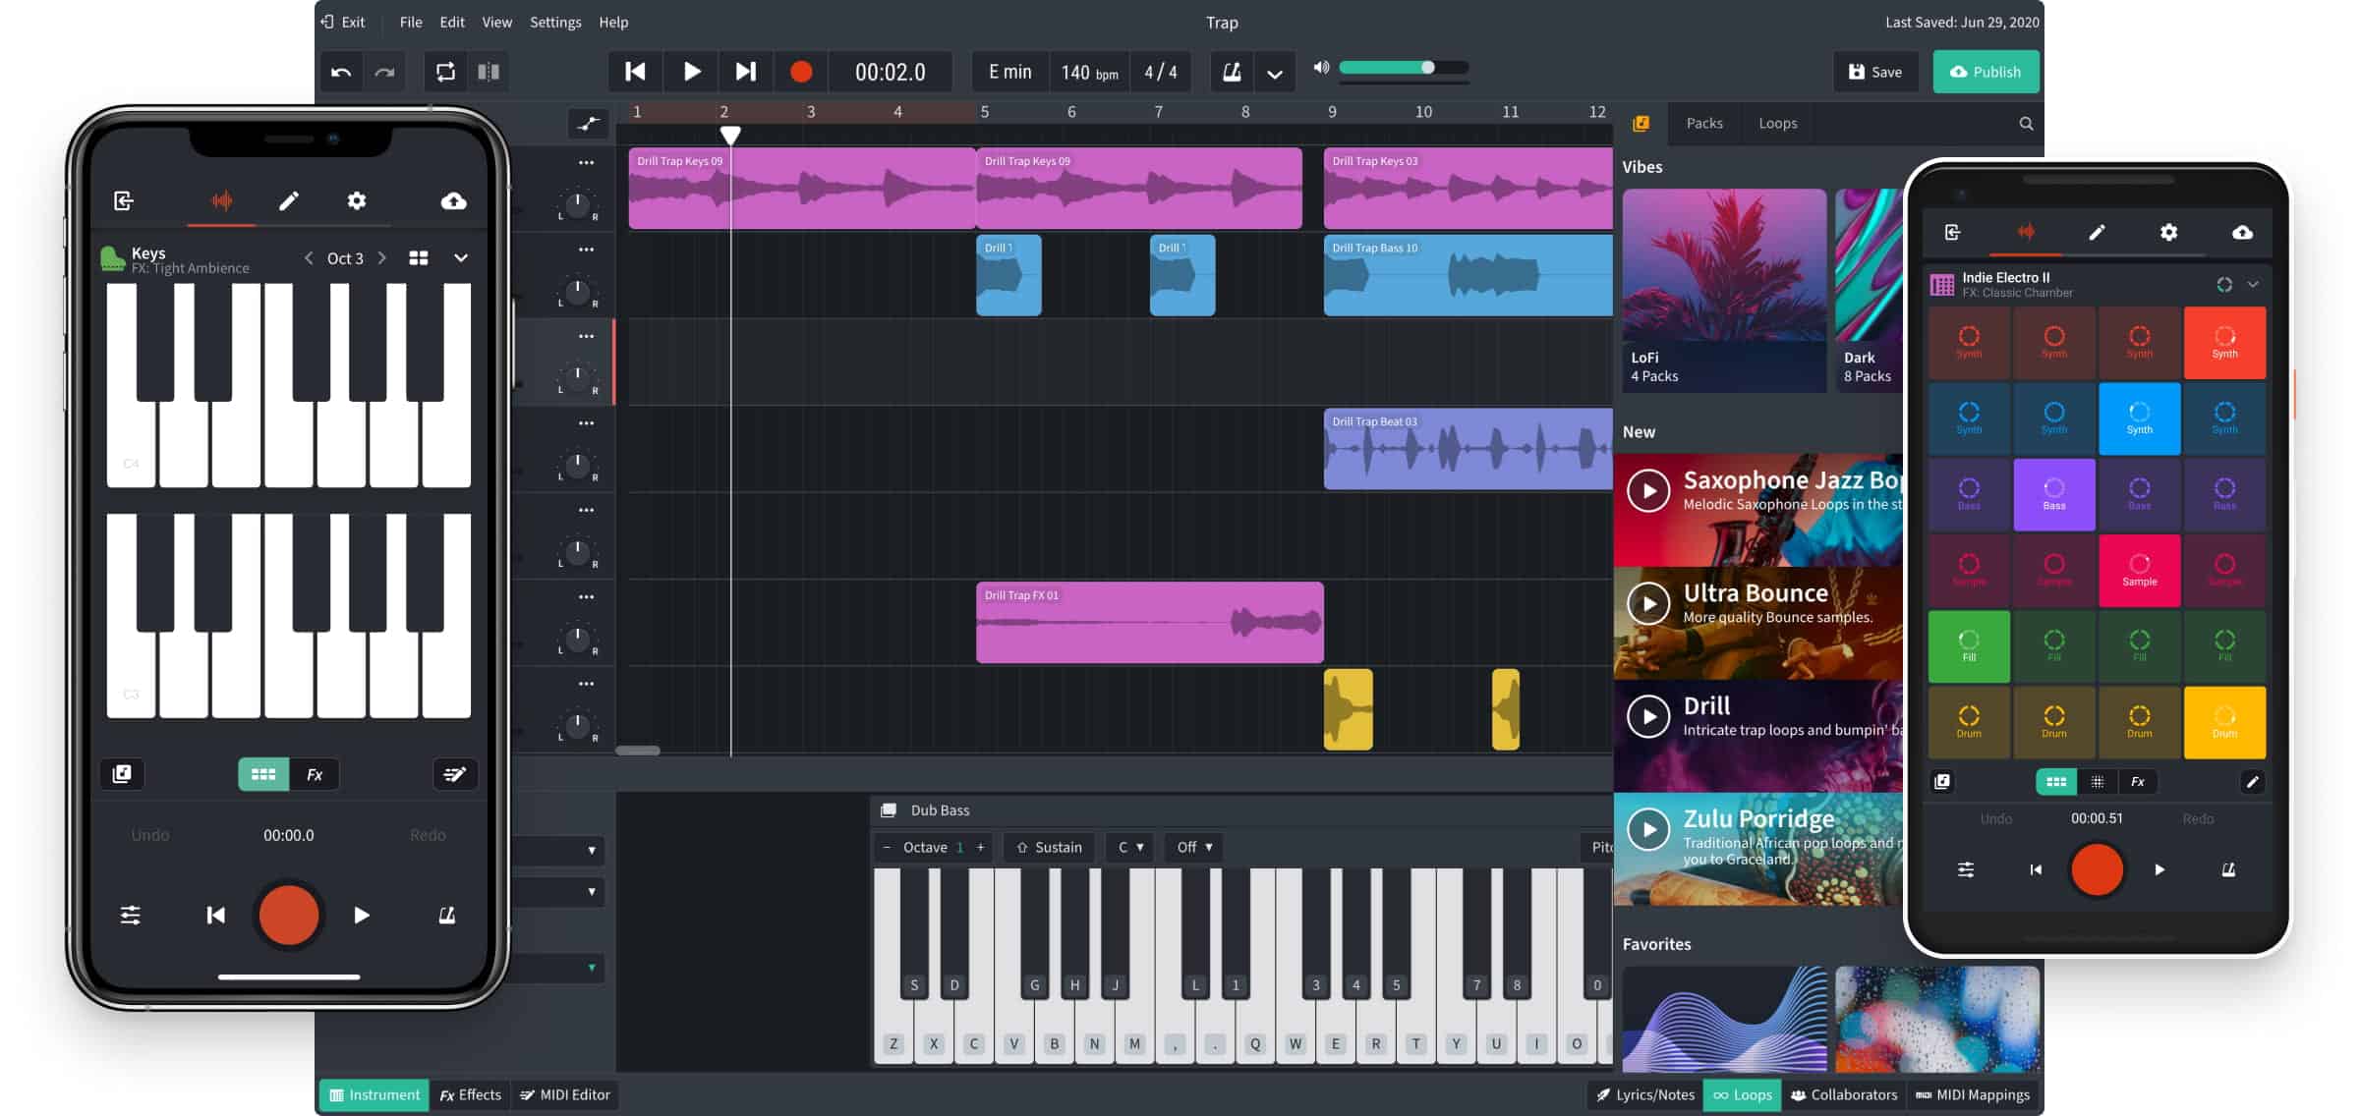
Task: Open the 'Off' scale dropdown above the keyboard
Action: (1192, 846)
